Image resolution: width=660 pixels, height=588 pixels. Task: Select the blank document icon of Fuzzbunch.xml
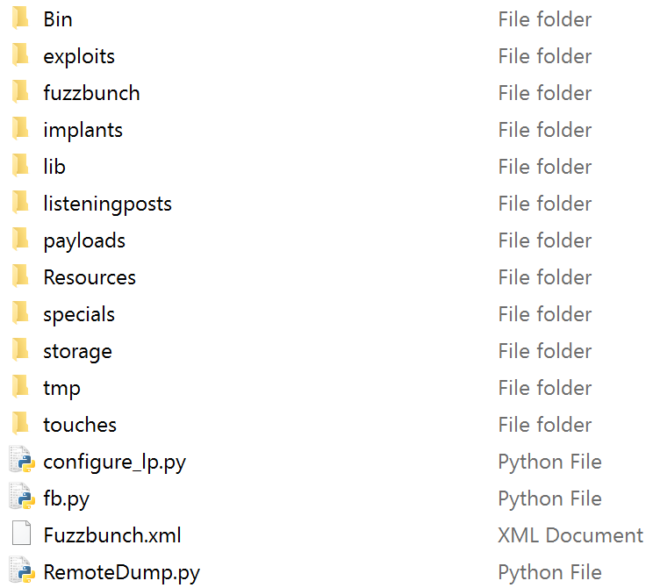pos(21,534)
